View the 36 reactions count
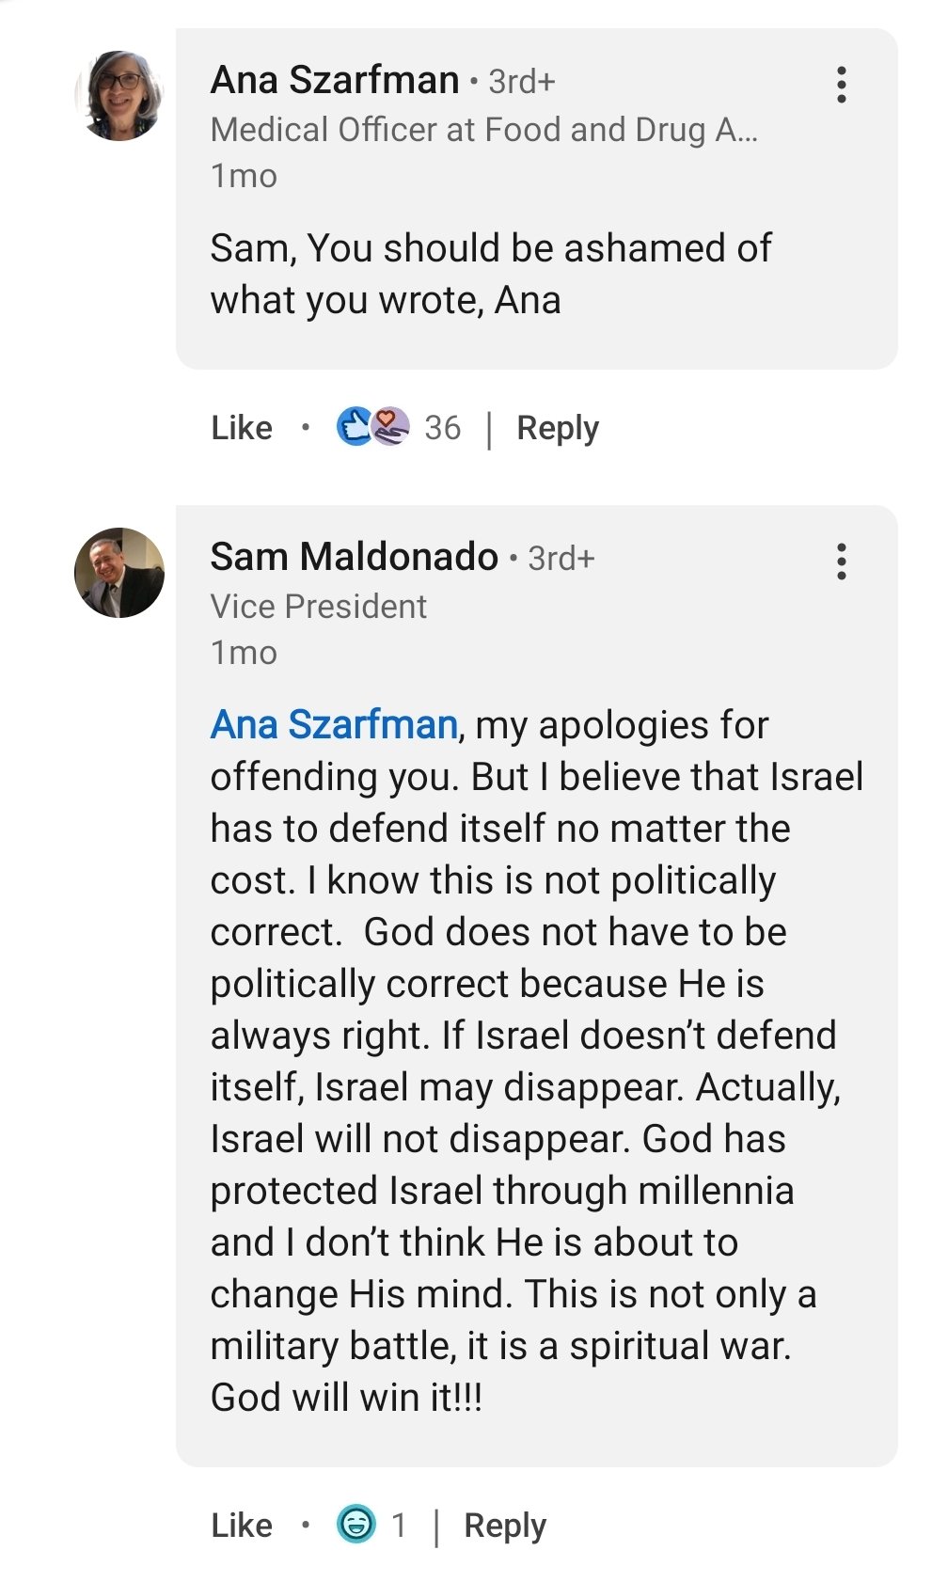 tap(442, 428)
